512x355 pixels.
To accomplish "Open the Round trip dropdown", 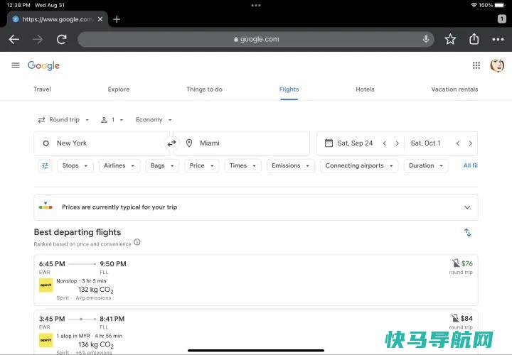I will coord(64,120).
